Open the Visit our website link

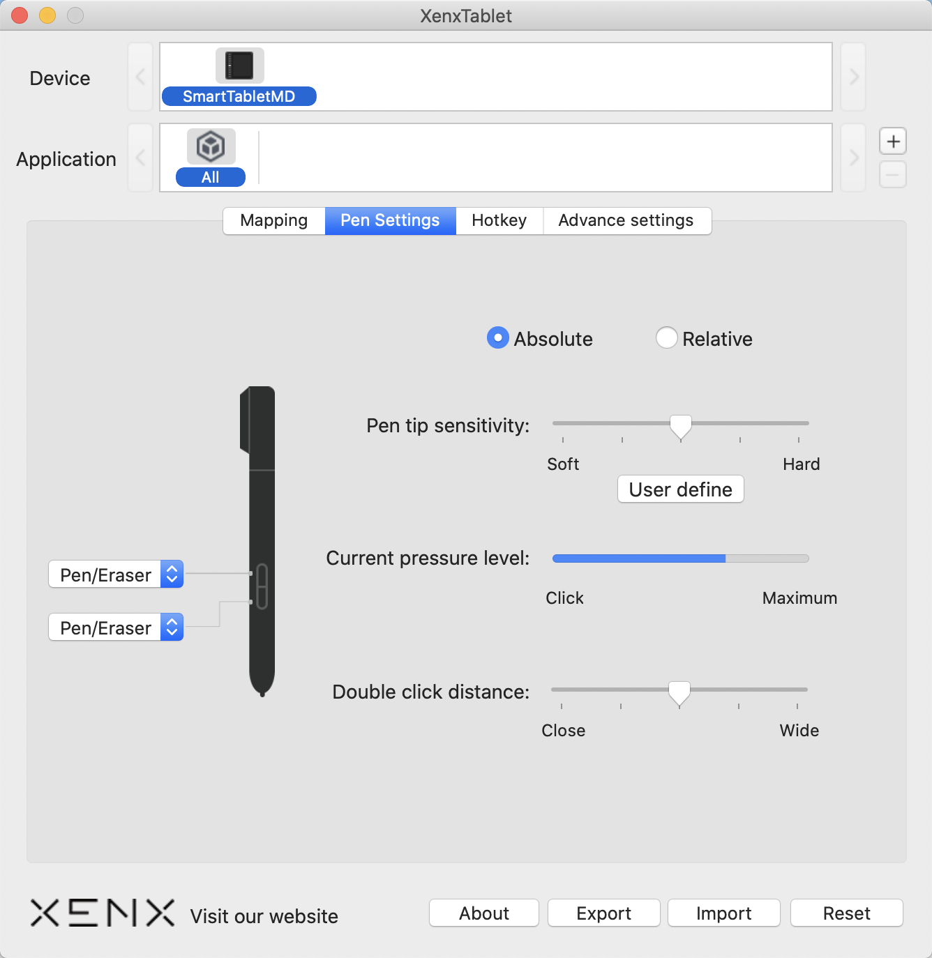[x=264, y=916]
